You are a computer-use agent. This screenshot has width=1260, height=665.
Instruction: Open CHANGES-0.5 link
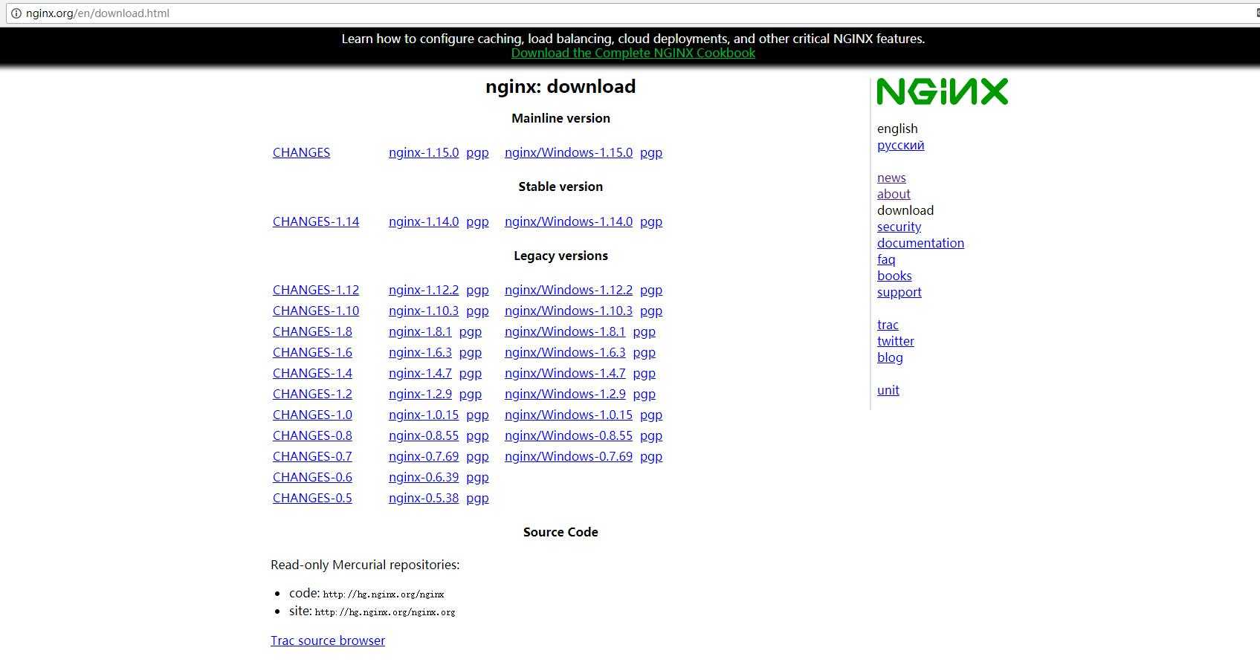[312, 498]
